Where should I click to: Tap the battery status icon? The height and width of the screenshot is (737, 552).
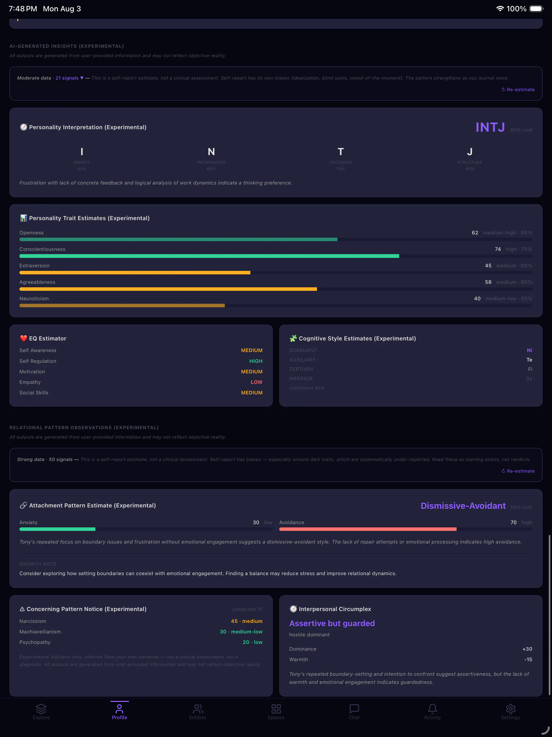coord(536,9)
